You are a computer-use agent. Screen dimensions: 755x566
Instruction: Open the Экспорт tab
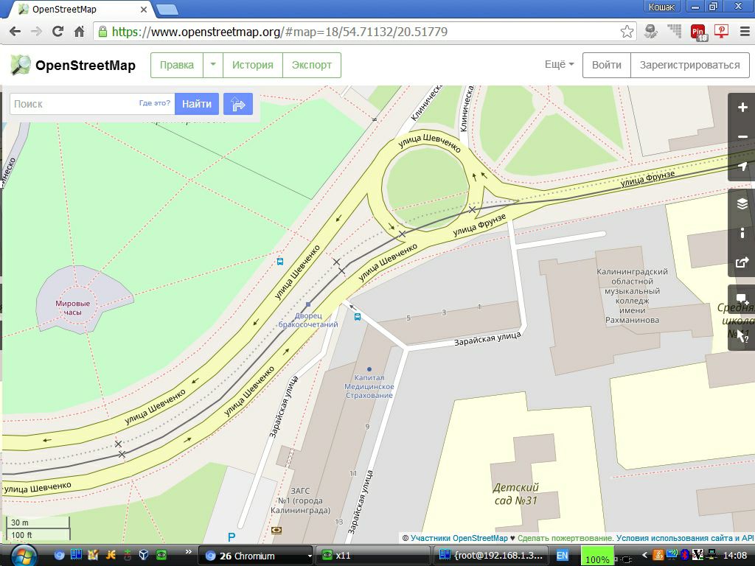click(x=312, y=65)
